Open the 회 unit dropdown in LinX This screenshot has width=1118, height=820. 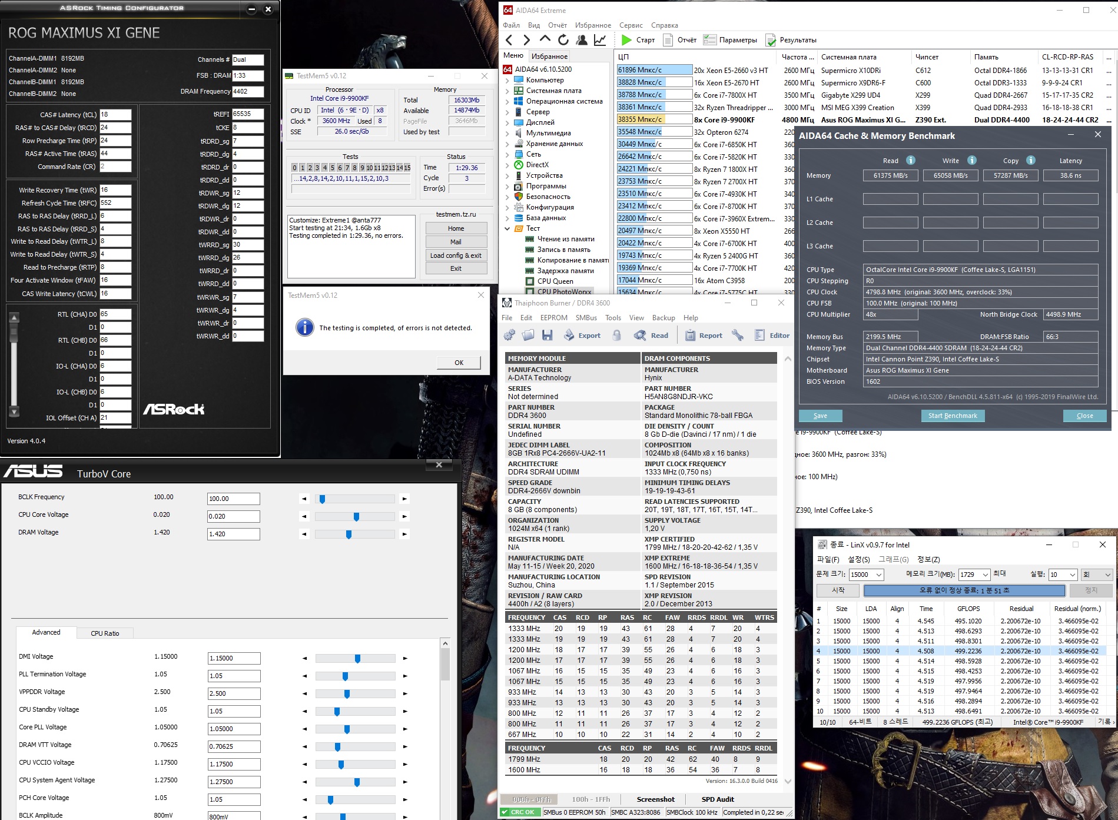(x=1096, y=575)
